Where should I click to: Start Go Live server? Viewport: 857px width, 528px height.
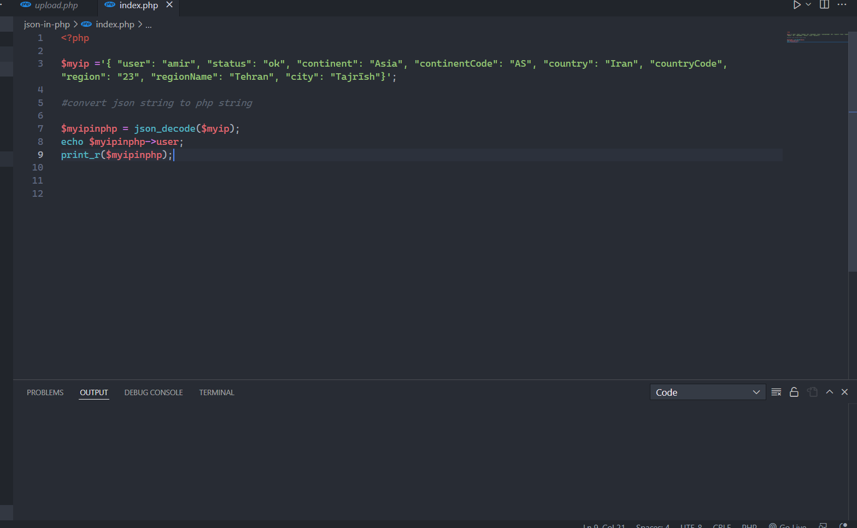788,525
